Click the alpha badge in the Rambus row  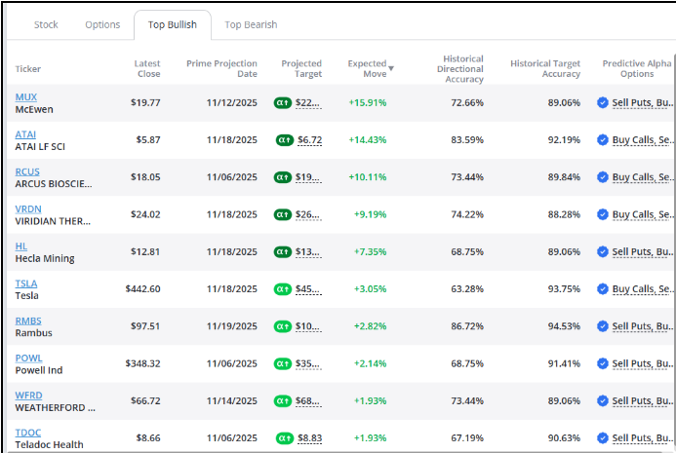coord(283,326)
